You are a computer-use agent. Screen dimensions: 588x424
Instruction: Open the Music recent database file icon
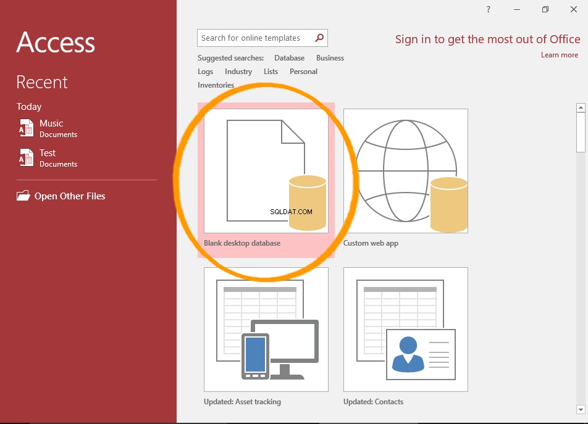click(26, 128)
